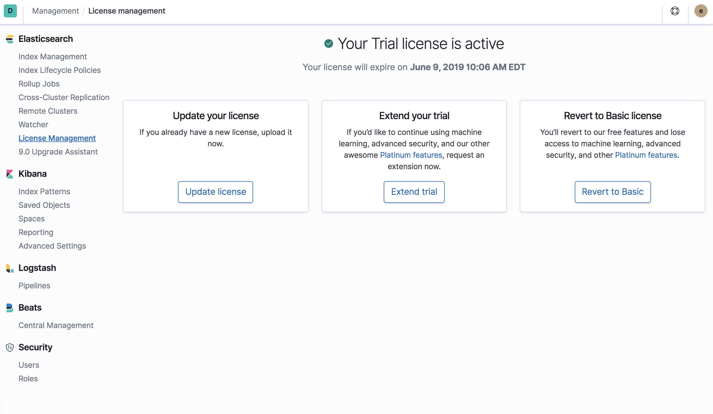Open the help lifebuoy icon
The width and height of the screenshot is (713, 414).
(675, 11)
